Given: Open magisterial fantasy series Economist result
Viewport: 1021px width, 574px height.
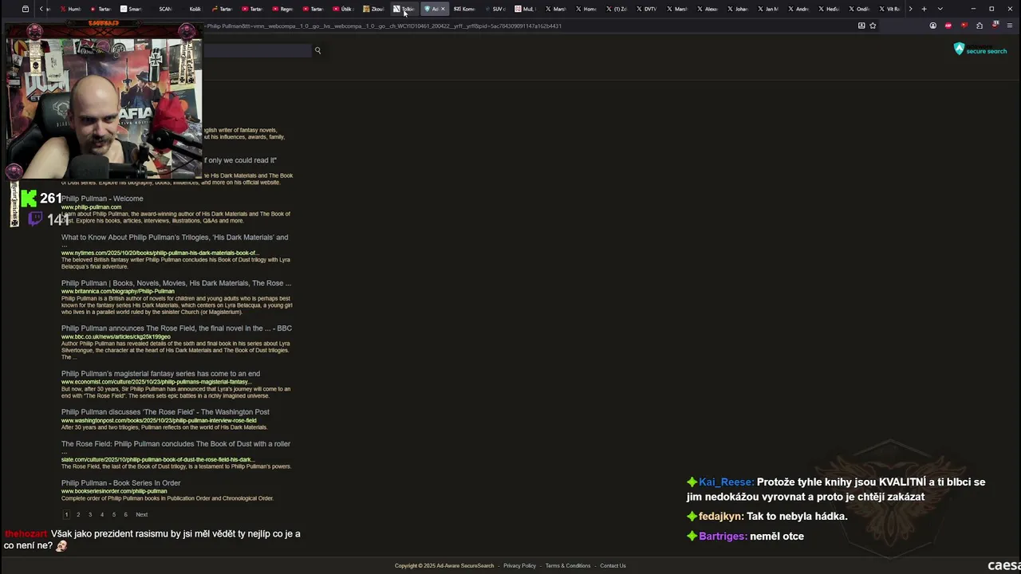Looking at the screenshot, I should point(160,374).
